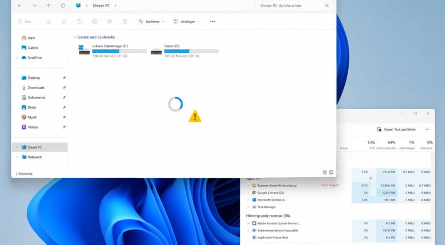Click the yellow warning triangle in Explorer

(195, 116)
